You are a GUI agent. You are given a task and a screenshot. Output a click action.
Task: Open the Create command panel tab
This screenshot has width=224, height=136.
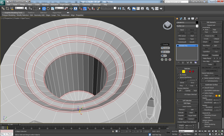[x=177, y=19]
